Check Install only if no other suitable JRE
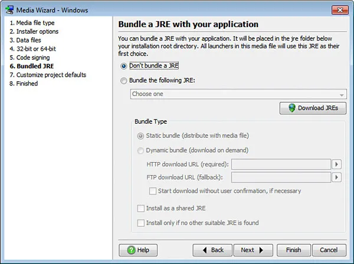The height and width of the screenshot is (264, 354). coord(140,223)
